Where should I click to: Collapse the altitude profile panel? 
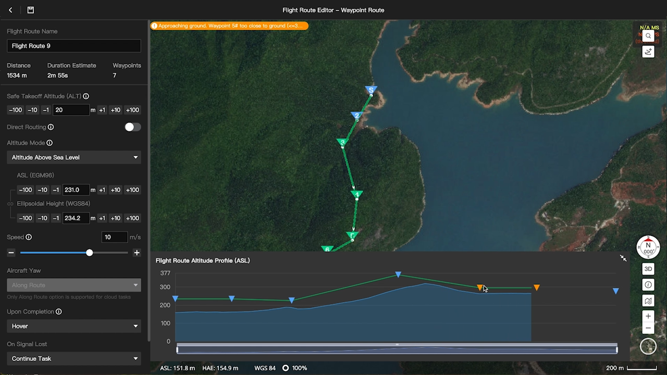[623, 258]
